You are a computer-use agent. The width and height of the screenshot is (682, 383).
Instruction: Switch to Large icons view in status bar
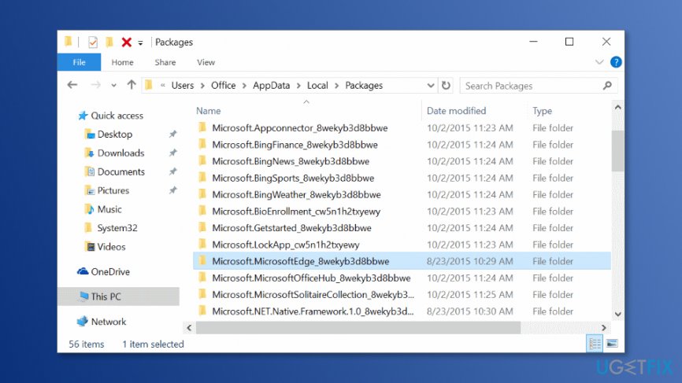click(612, 344)
